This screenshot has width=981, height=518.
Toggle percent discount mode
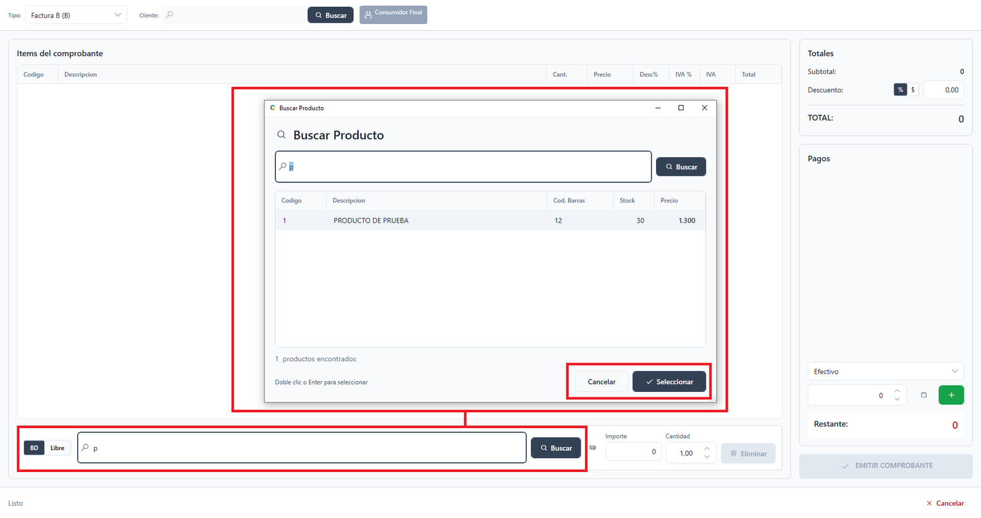[900, 89]
